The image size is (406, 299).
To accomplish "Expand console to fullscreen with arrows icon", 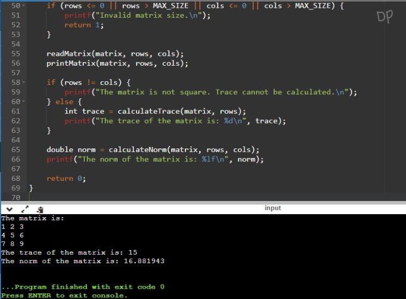I will point(25,209).
